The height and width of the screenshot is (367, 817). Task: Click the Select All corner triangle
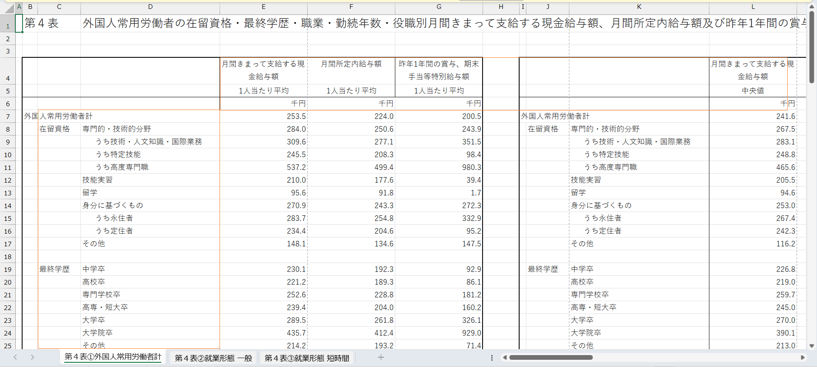pyautogui.click(x=9, y=8)
